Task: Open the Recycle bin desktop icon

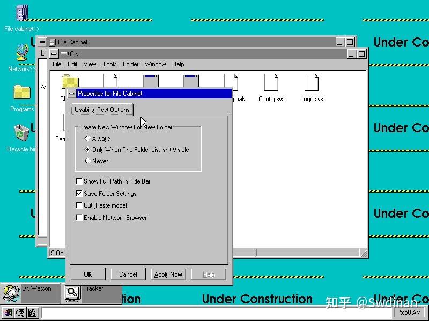Action: (x=21, y=134)
